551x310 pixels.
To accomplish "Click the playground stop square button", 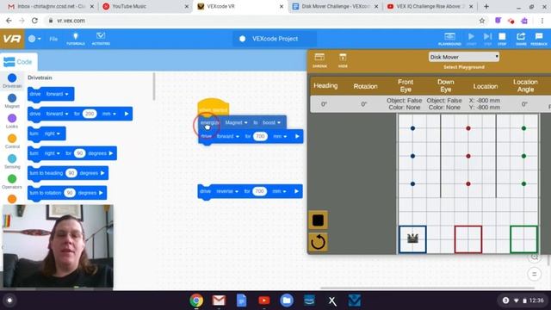I will pyautogui.click(x=318, y=220).
